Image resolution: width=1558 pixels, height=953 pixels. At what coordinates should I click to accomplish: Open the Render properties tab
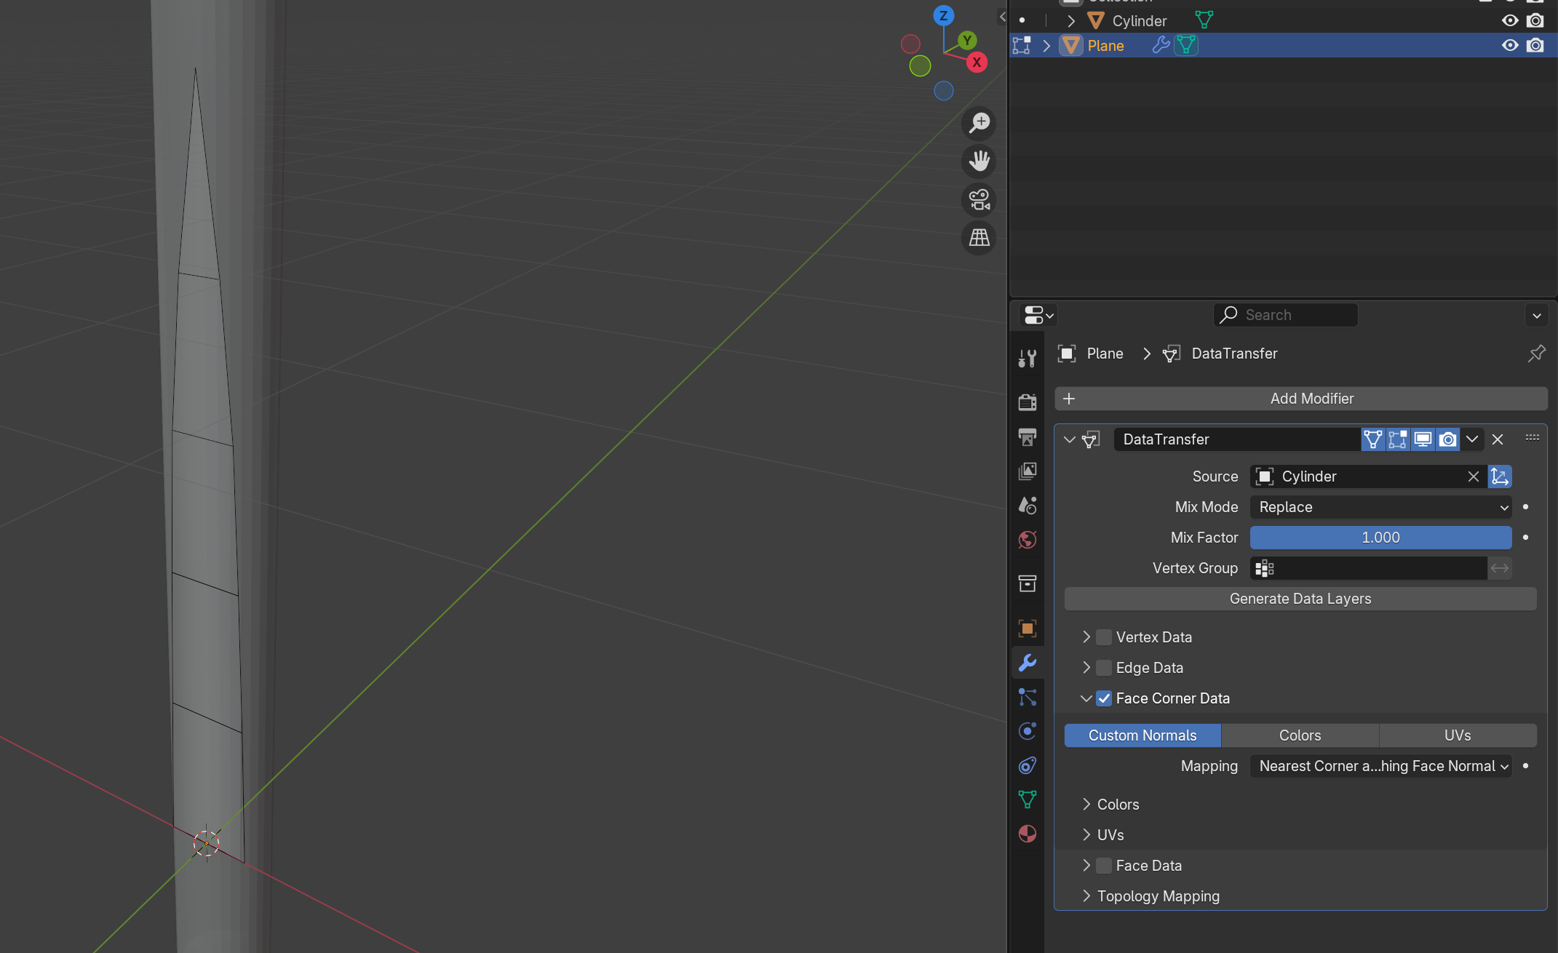pos(1028,402)
